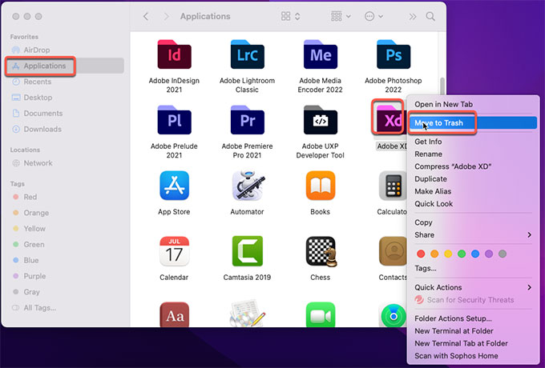Select the green FaceTime camera icon

[320, 314]
